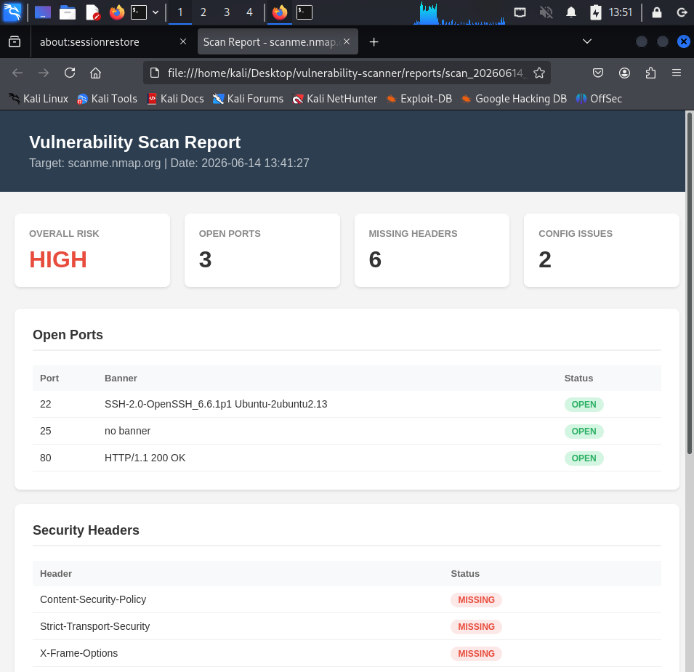The image size is (694, 672).
Task: Expand the list all tabs chevron
Action: 587,41
